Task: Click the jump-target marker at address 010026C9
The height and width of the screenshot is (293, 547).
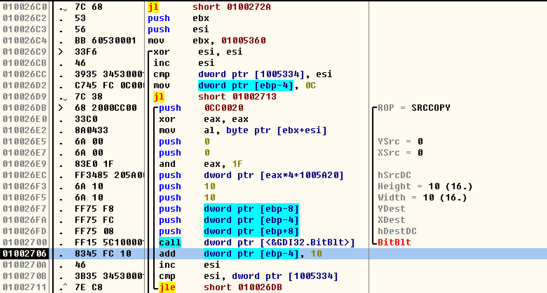Action: pos(61,52)
